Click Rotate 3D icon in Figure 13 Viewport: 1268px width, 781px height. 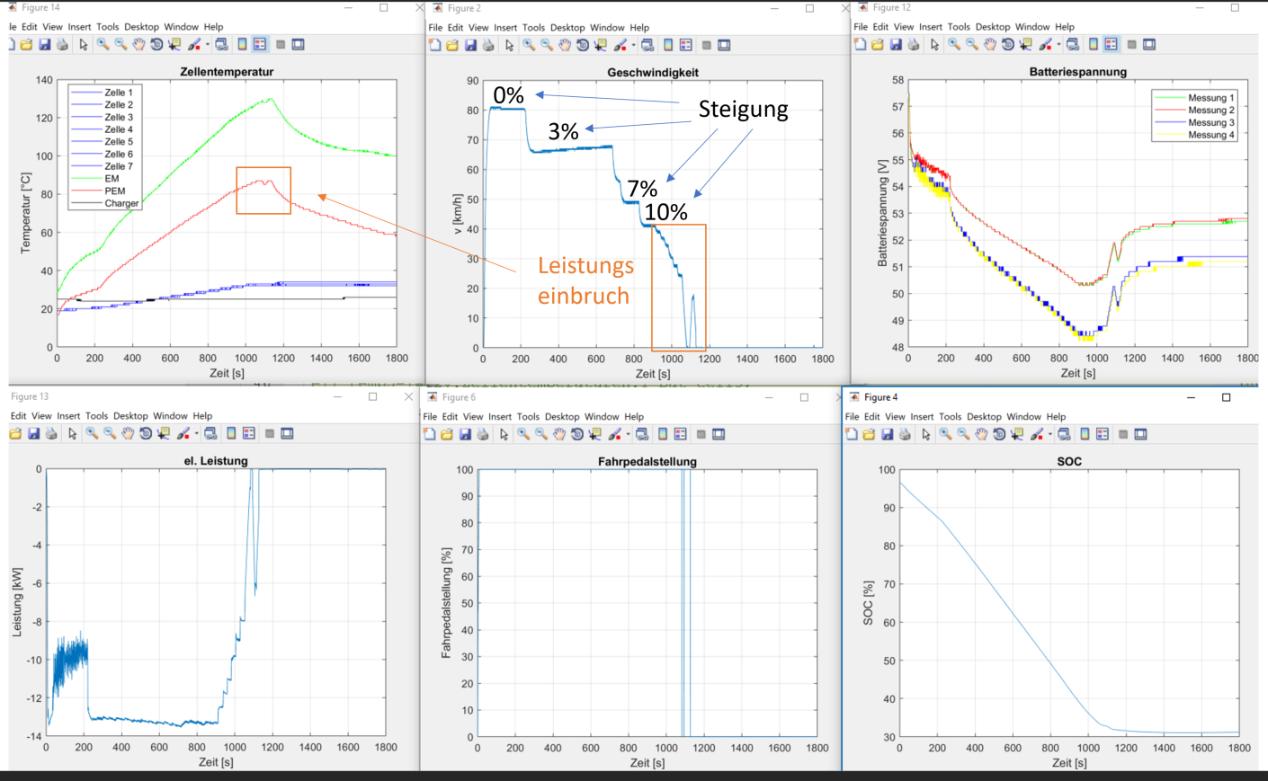(x=146, y=433)
